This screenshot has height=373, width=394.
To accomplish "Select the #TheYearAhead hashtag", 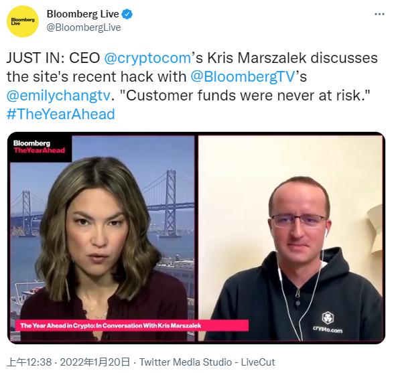I will 61,114.
